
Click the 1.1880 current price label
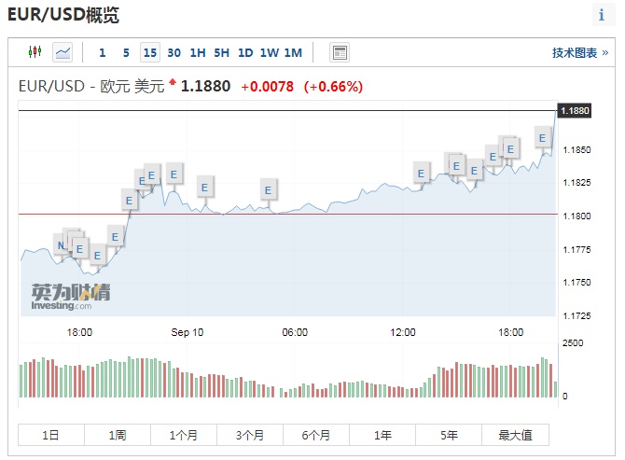pos(576,110)
